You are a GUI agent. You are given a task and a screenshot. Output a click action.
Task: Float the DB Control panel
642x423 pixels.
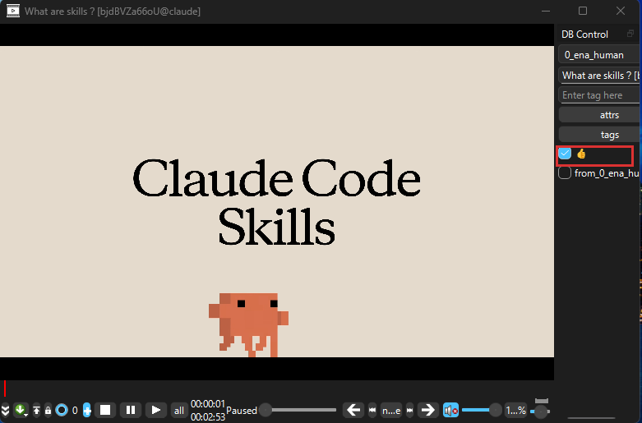coord(630,34)
